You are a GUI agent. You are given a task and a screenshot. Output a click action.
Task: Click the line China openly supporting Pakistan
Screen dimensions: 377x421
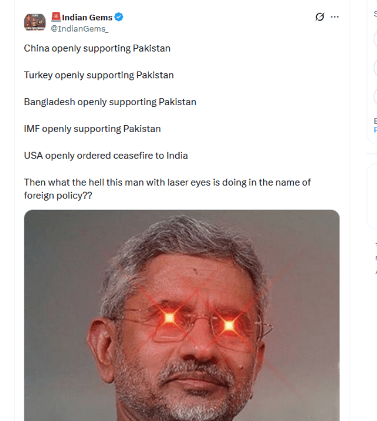click(97, 48)
